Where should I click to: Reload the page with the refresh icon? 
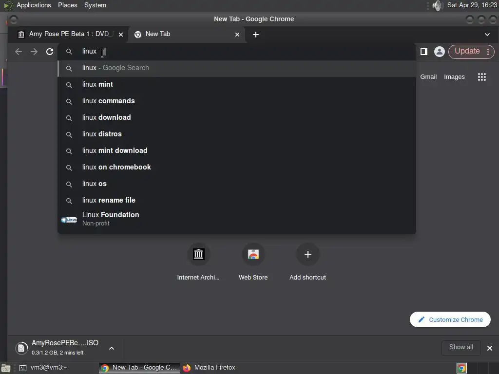(x=50, y=52)
